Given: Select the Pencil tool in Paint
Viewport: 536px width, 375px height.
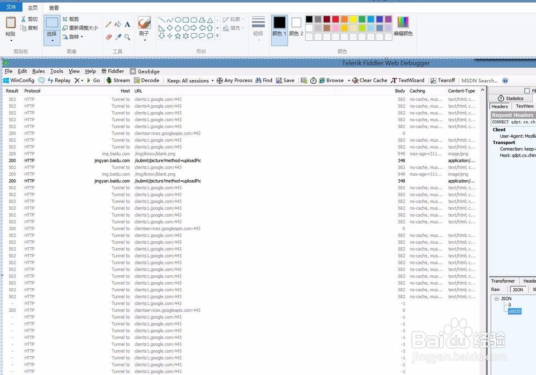Looking at the screenshot, I should pyautogui.click(x=108, y=24).
